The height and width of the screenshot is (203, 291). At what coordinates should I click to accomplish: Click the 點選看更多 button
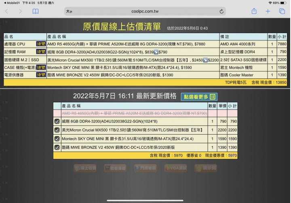click(199, 97)
